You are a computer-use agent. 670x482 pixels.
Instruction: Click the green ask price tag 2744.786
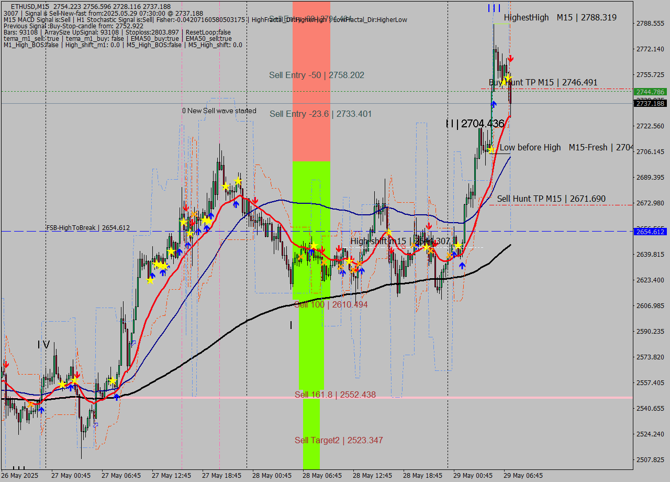[649, 92]
